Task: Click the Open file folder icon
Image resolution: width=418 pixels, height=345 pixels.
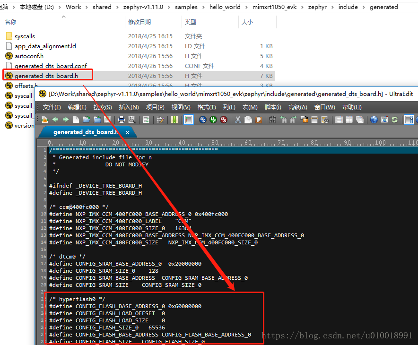Action: (87, 120)
